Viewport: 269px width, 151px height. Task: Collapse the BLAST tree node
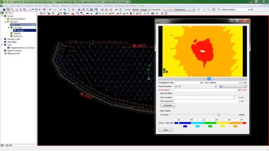click(x=5, y=22)
